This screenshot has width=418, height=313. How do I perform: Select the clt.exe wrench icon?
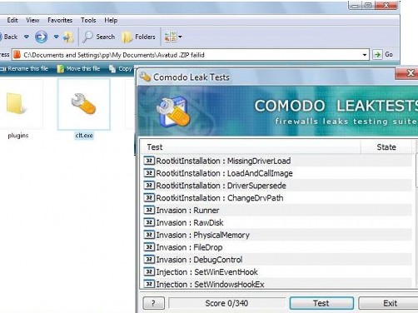[x=83, y=104]
